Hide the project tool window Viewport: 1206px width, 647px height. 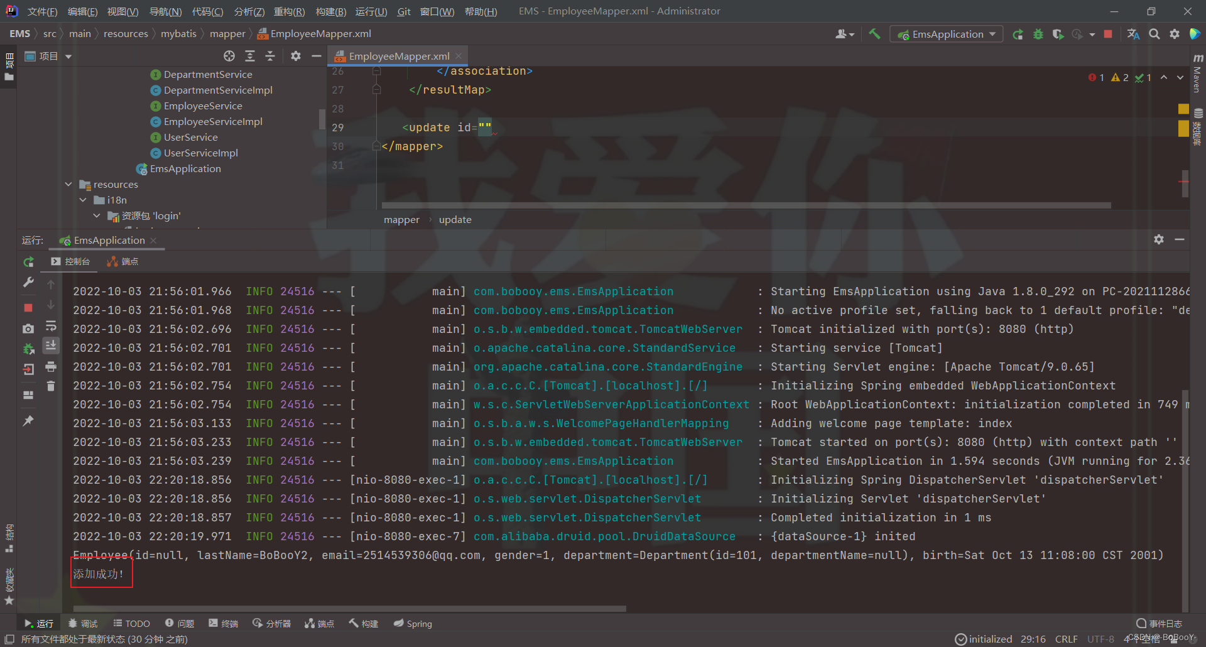tap(317, 56)
